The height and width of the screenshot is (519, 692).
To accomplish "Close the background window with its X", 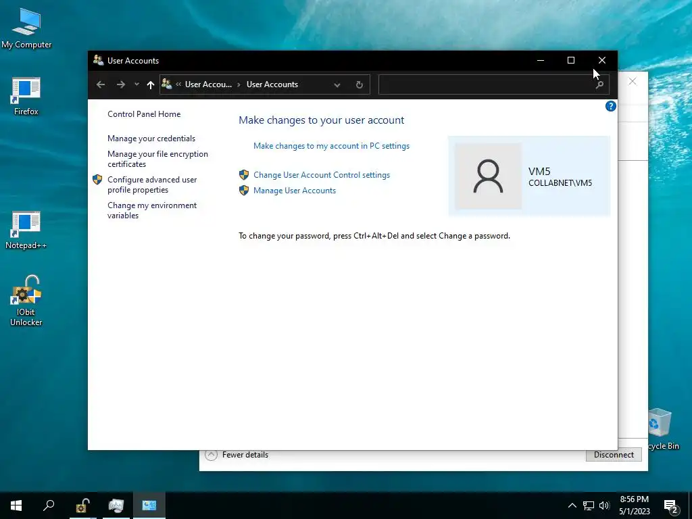I will 633,81.
